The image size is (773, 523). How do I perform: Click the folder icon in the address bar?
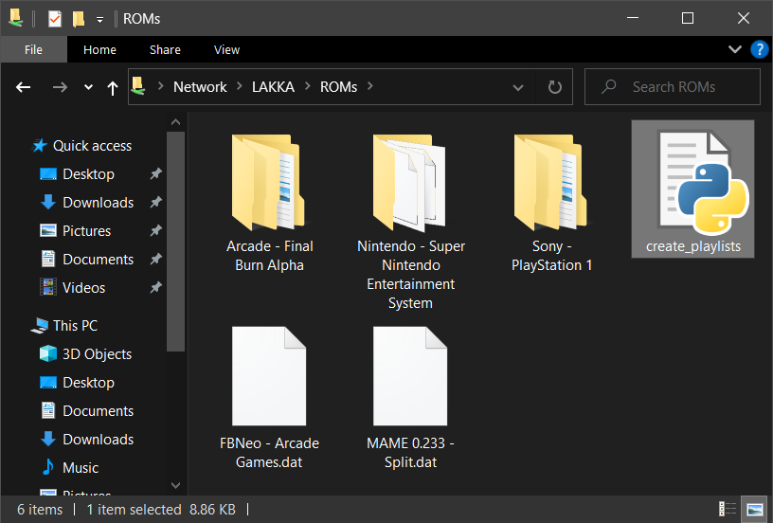click(x=138, y=86)
